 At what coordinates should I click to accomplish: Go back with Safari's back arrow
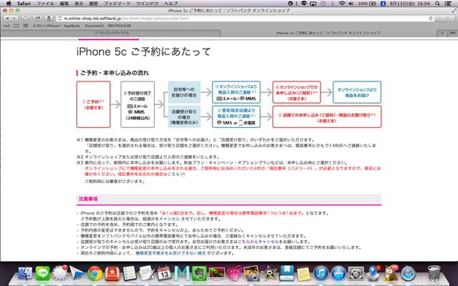[x=7, y=18]
